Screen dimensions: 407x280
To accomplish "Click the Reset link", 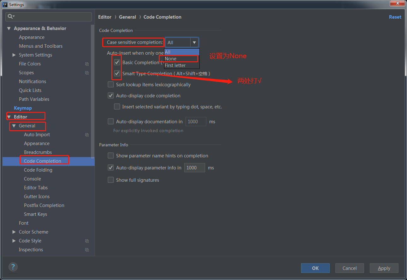I will tap(395, 17).
